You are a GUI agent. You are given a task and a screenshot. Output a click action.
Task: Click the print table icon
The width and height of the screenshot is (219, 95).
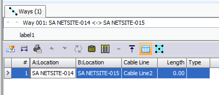(38, 49)
